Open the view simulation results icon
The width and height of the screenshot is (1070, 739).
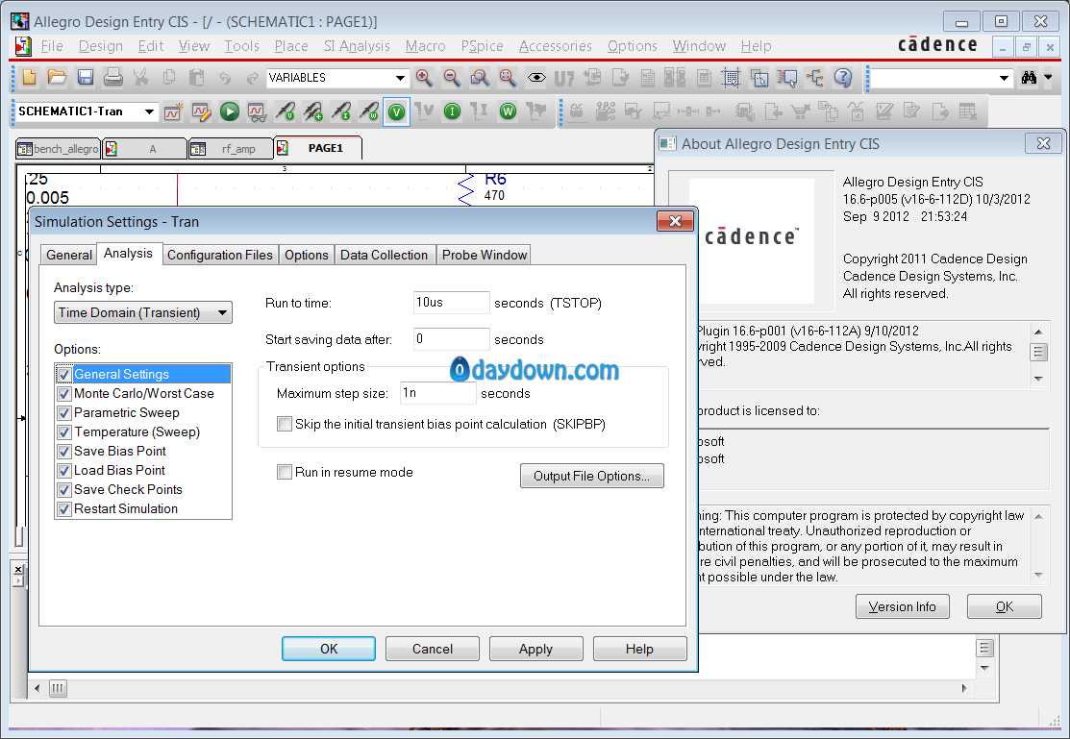[258, 111]
